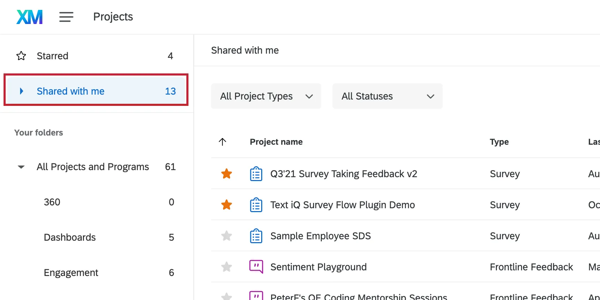The width and height of the screenshot is (600, 300).
Task: Click the Starred star outline icon
Action: pyautogui.click(x=21, y=56)
